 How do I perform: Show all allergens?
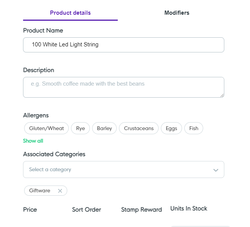pyautogui.click(x=33, y=141)
